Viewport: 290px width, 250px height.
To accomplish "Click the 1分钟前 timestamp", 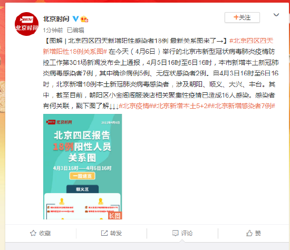I will tap(53, 30).
